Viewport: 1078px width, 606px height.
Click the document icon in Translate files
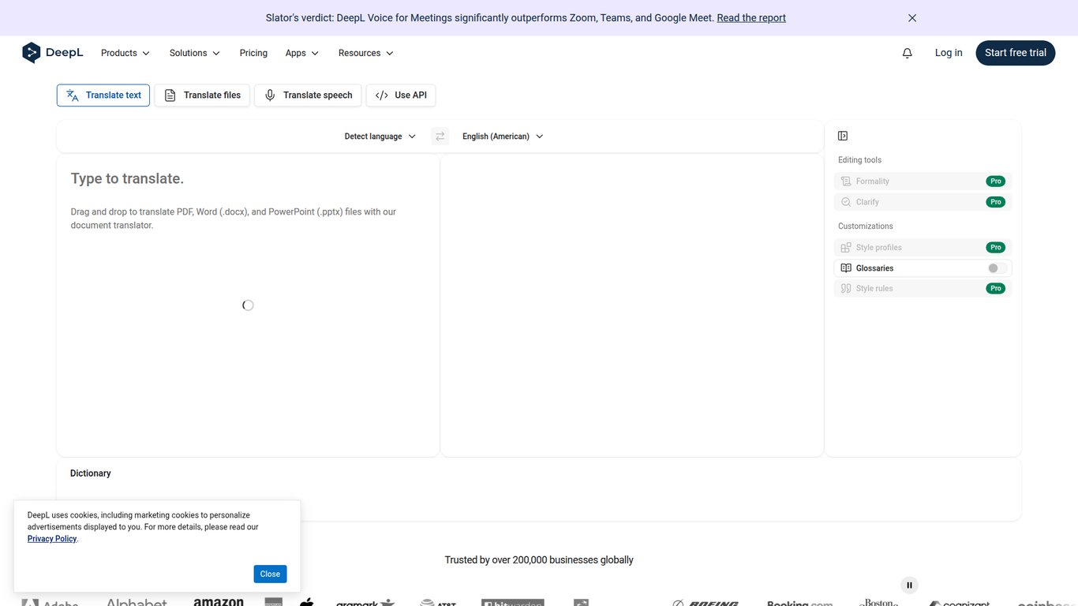tap(170, 95)
